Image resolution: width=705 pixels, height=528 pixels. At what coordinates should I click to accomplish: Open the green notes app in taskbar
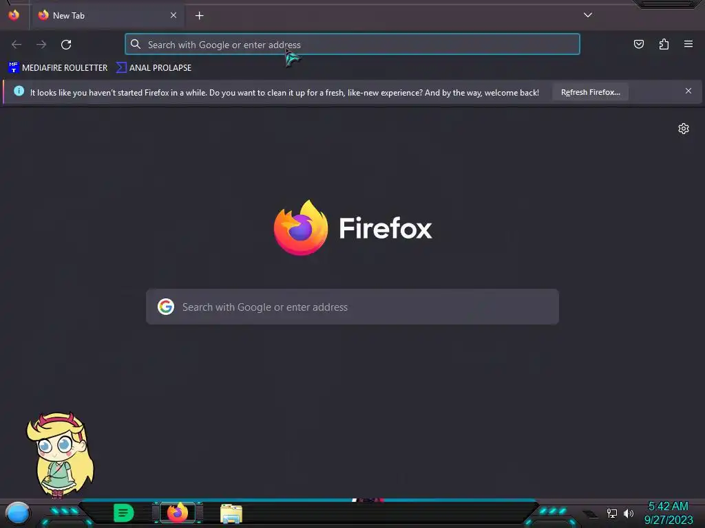pos(123,513)
